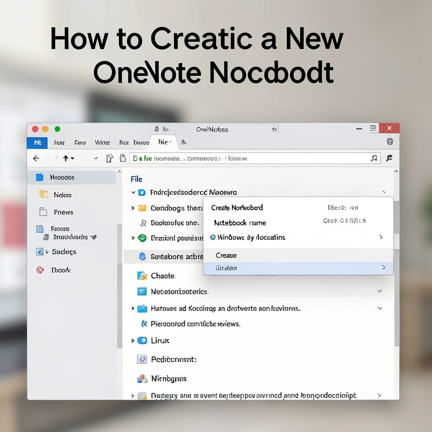Screen dimensions: 432x432
Task: Click the up arrow navigation button
Action: click(65, 158)
